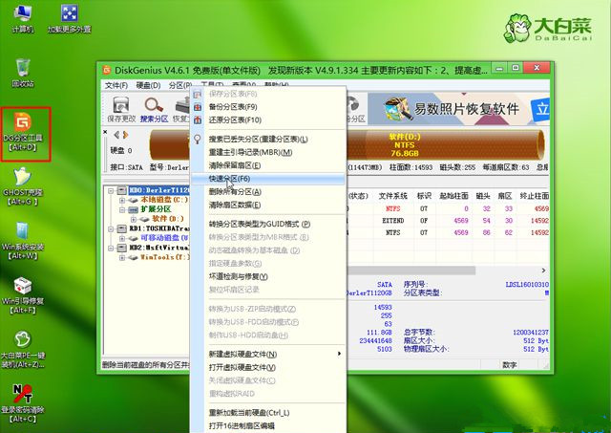Collapse the 扩展分区 tree node
Screen dimensions: 611x433
pos(122,208)
